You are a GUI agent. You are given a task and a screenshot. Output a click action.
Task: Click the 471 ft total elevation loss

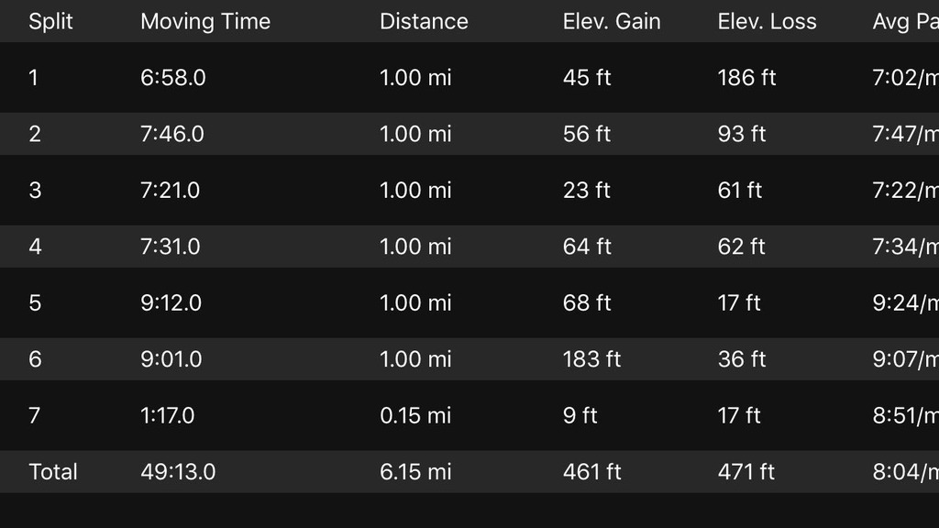click(746, 472)
